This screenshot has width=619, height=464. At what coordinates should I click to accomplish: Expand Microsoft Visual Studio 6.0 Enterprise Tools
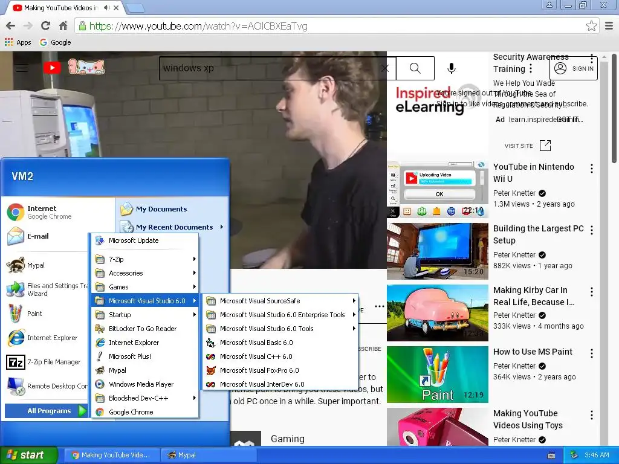280,314
